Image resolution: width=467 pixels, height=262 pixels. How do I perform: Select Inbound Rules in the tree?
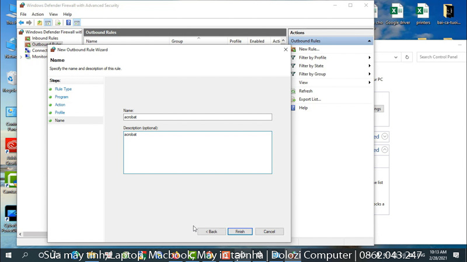(44, 38)
